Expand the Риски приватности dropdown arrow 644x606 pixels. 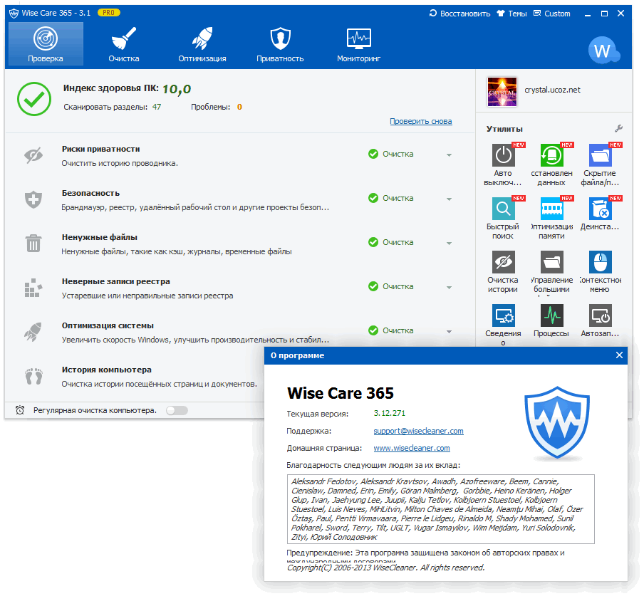(x=449, y=155)
